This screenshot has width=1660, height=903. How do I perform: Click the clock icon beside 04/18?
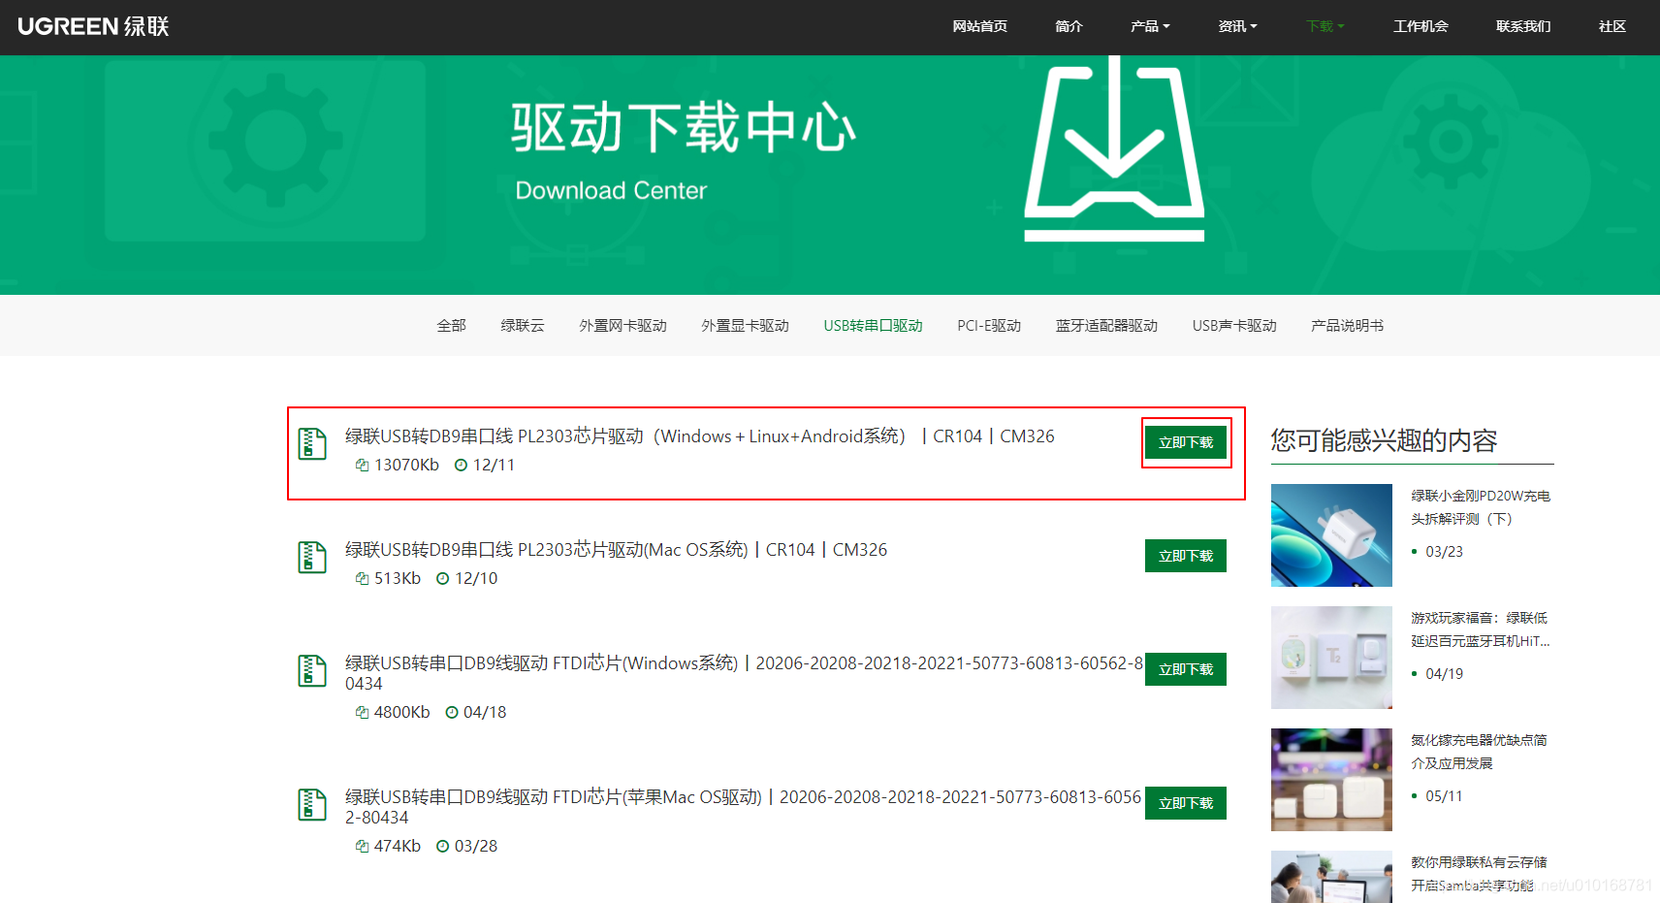tap(452, 713)
